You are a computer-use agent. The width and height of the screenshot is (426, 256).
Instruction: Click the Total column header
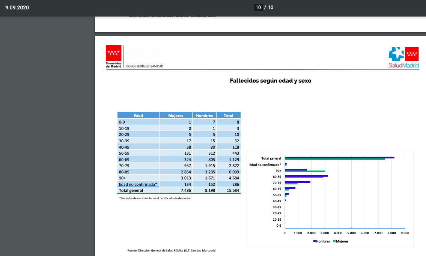click(x=228, y=116)
